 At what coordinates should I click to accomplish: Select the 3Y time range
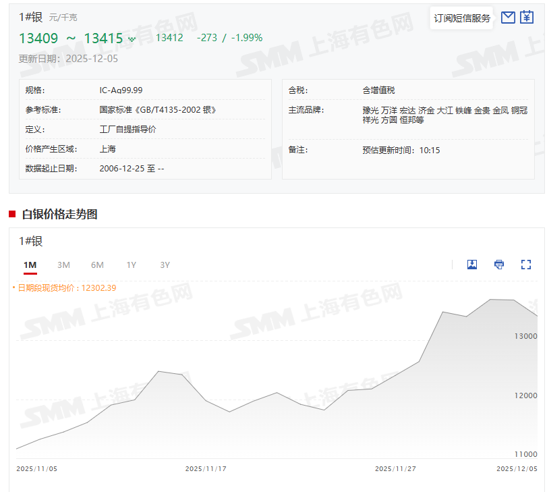pyautogui.click(x=163, y=265)
